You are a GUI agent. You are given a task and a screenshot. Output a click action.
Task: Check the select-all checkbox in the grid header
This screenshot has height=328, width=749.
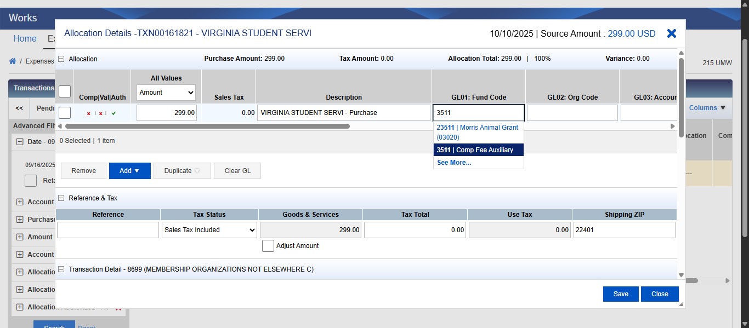coord(64,91)
